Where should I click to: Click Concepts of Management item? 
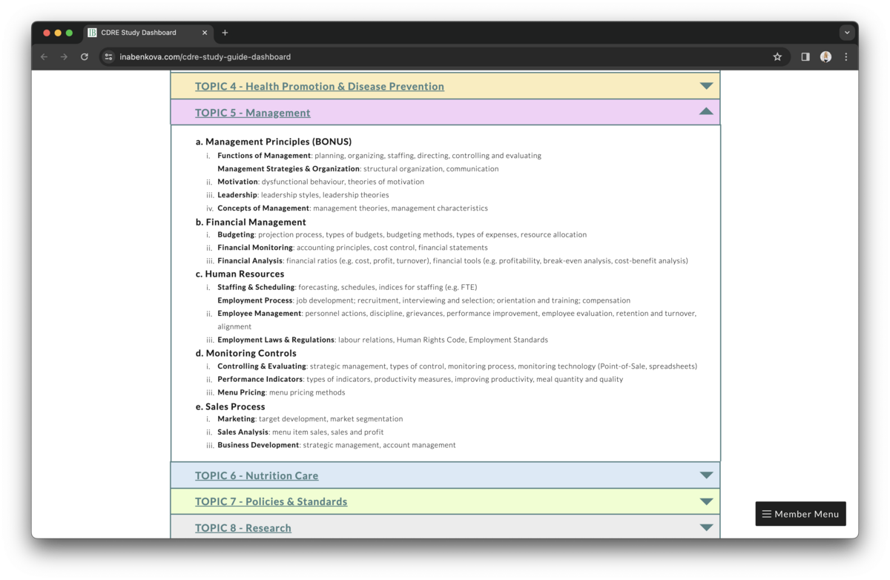point(263,208)
